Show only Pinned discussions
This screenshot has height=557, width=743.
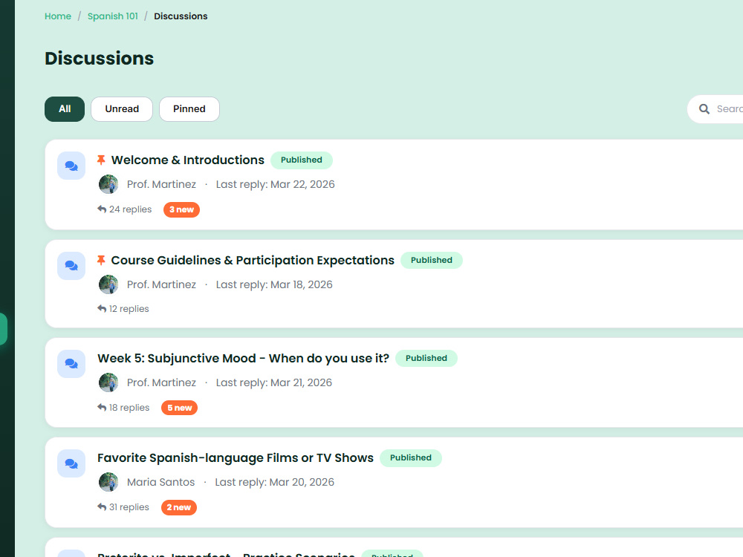(x=189, y=109)
